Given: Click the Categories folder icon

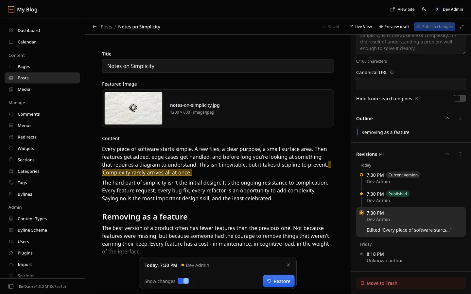Looking at the screenshot, I should tap(11, 171).
